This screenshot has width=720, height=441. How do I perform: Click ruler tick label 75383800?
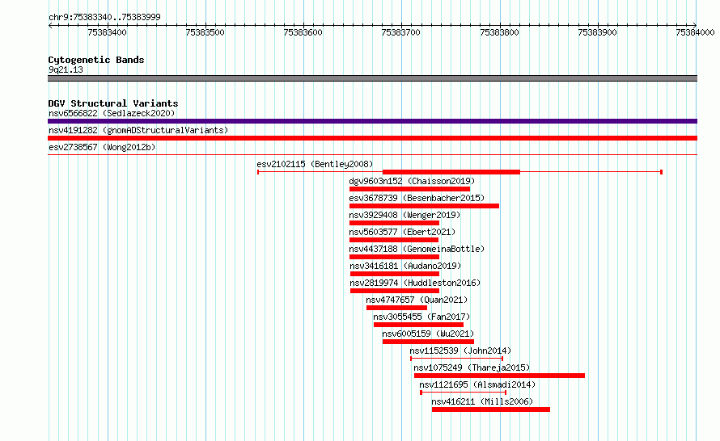point(499,32)
